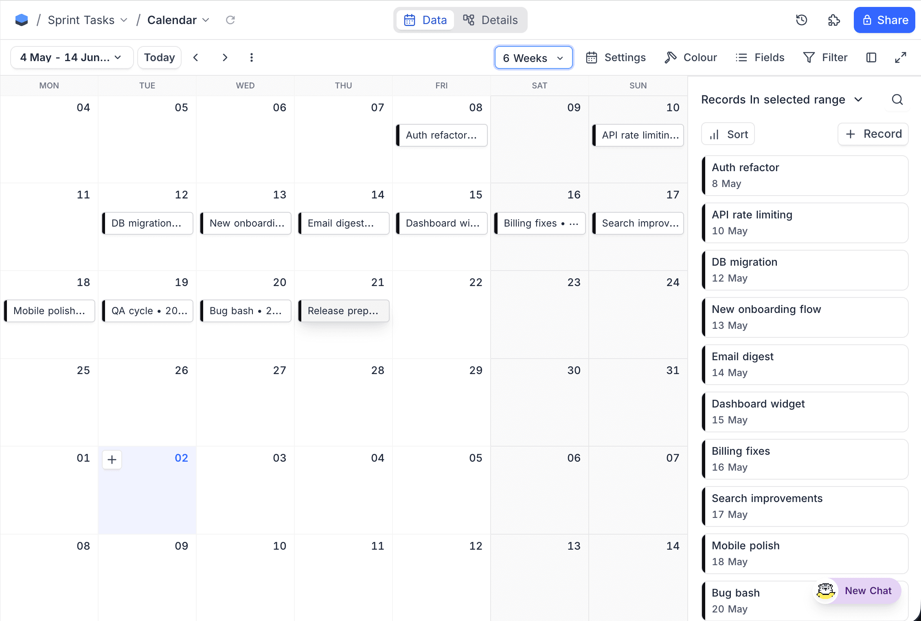Refresh the calendar with reload icon
This screenshot has width=921, height=621.
[x=230, y=20]
